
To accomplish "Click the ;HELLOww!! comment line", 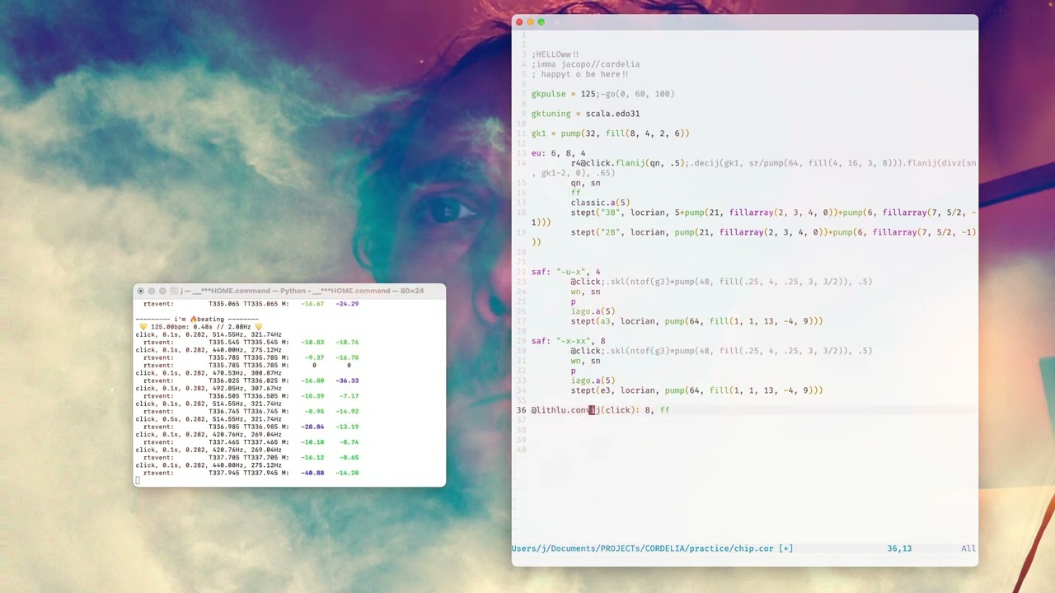I will [x=555, y=54].
